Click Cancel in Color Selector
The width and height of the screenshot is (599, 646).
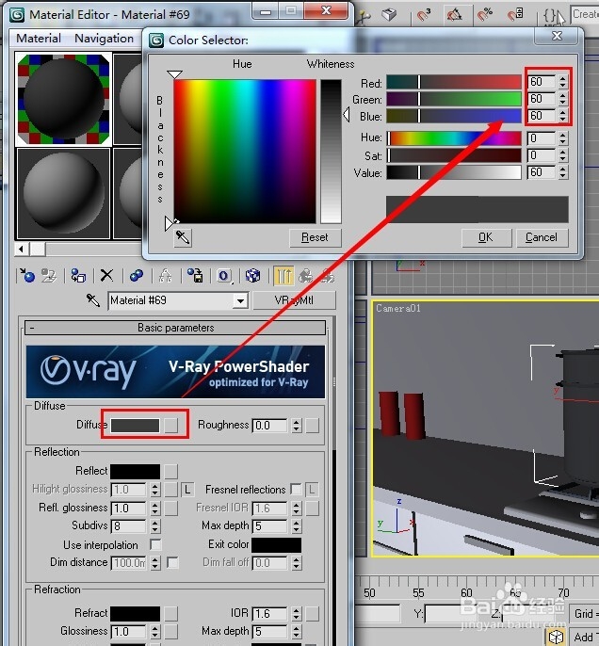point(542,237)
